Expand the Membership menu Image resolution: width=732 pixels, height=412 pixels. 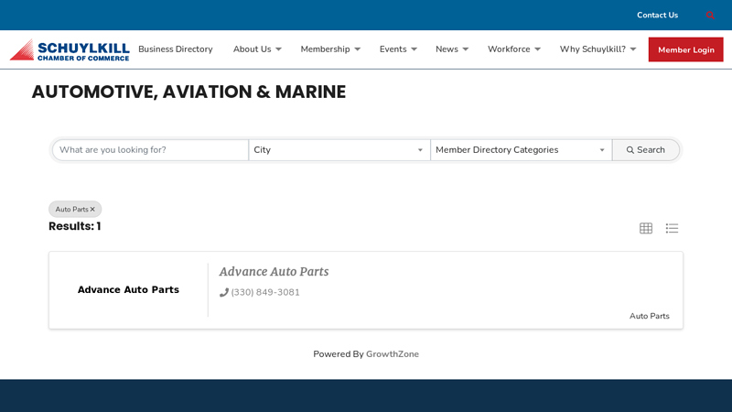pyautogui.click(x=330, y=49)
